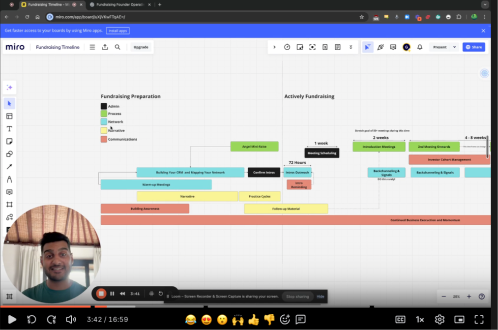Image resolution: width=498 pixels, height=330 pixels.
Task: Select the Shapes tool
Action: [9, 154]
